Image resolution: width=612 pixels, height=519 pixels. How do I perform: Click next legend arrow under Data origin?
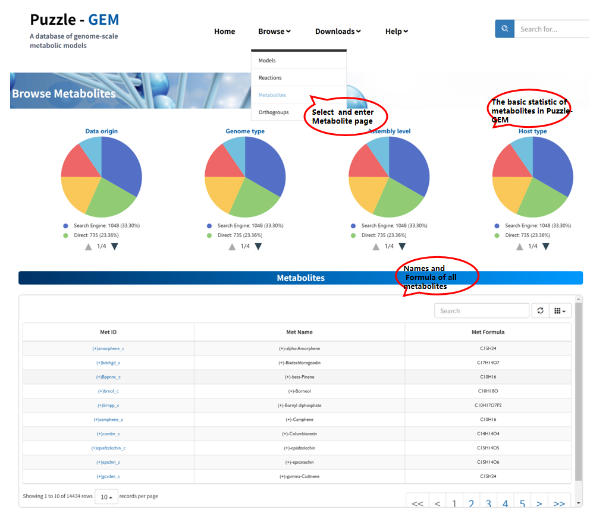[x=114, y=246]
